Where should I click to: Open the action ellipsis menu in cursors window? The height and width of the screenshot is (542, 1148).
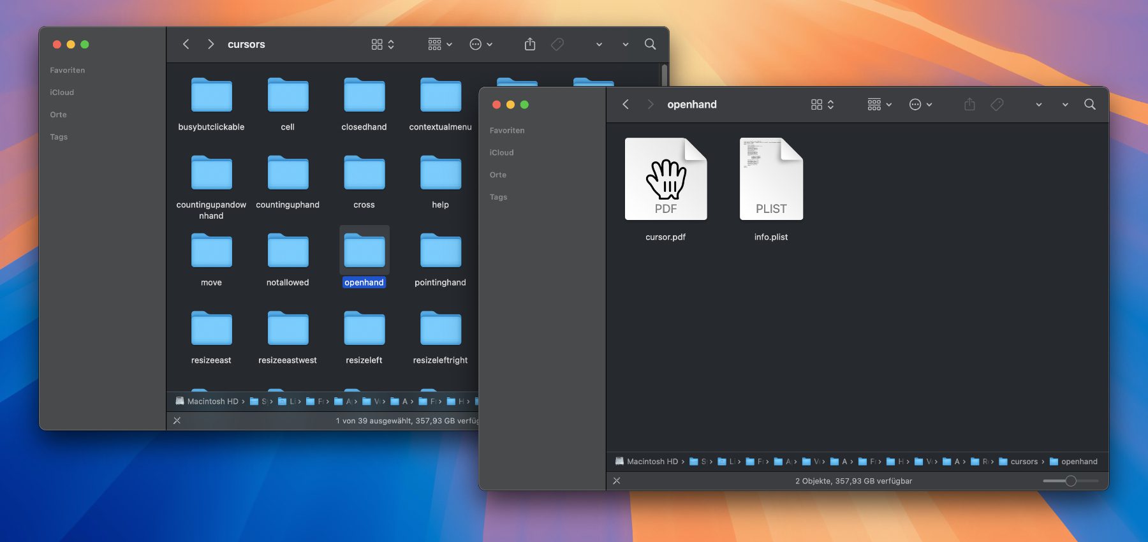480,44
